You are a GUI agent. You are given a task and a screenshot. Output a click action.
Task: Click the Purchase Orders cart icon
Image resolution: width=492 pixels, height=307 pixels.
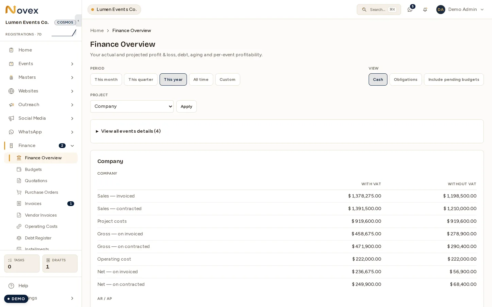[x=19, y=192]
